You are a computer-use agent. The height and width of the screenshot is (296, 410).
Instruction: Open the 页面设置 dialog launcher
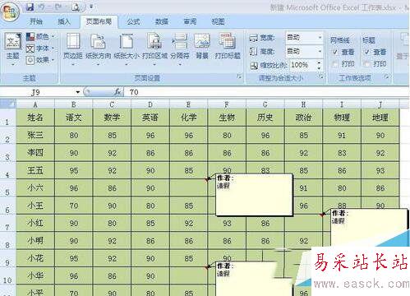239,76
